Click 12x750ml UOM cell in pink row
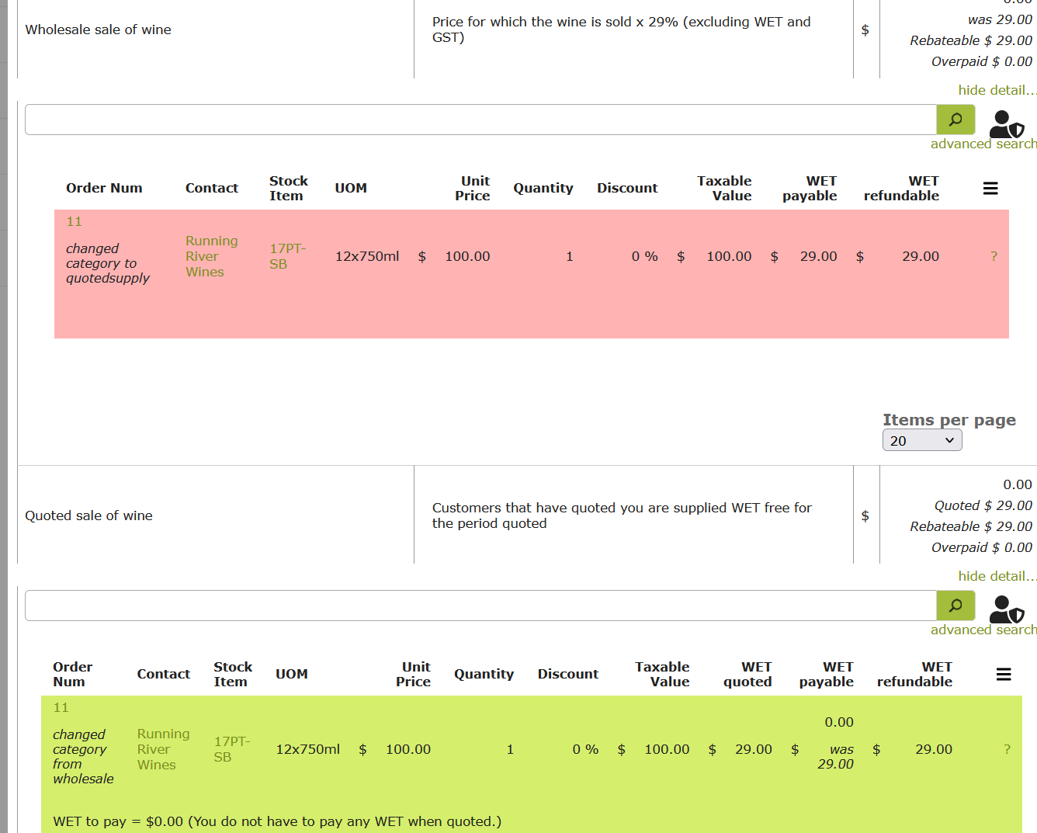1037x833 pixels. 367,256
